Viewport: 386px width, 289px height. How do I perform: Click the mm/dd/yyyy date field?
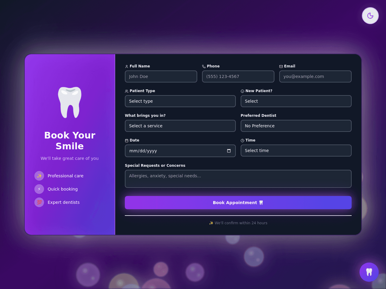[180, 151]
